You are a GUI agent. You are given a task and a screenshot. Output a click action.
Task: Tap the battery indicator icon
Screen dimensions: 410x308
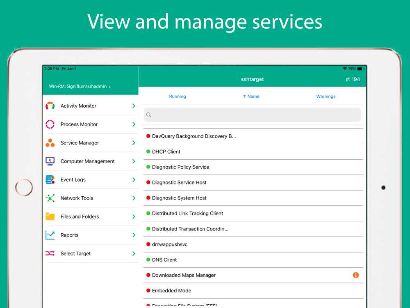click(x=360, y=69)
